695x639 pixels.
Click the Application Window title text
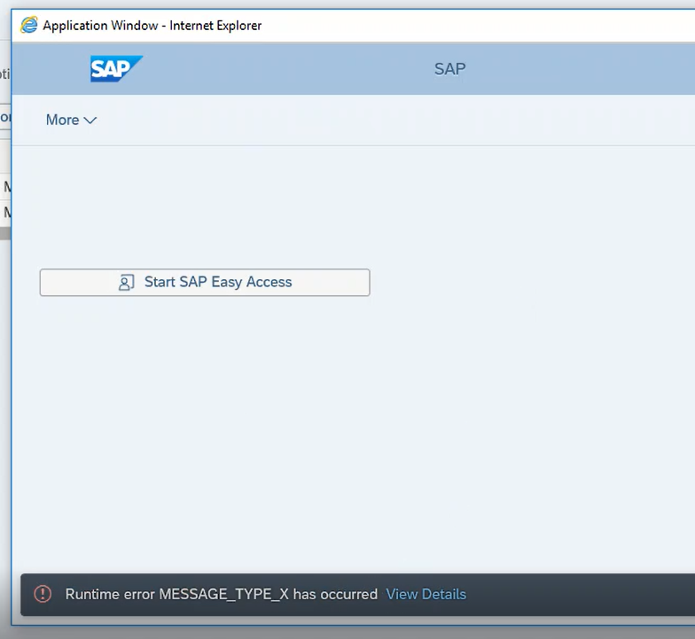152,26
